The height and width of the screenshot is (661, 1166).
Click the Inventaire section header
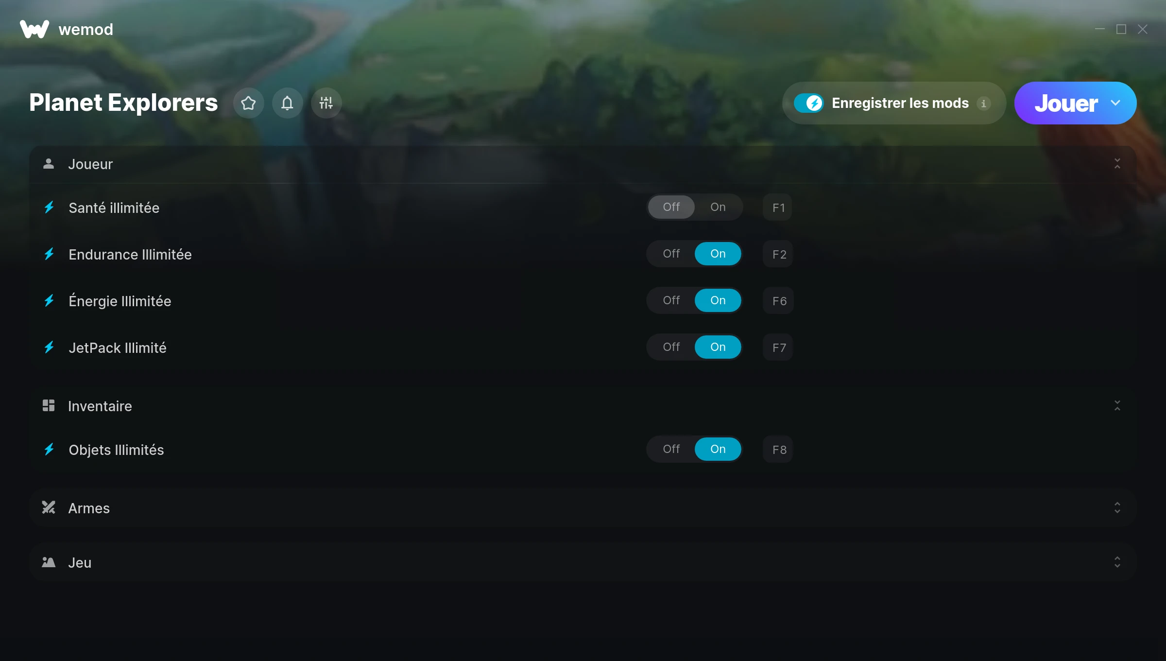[583, 406]
